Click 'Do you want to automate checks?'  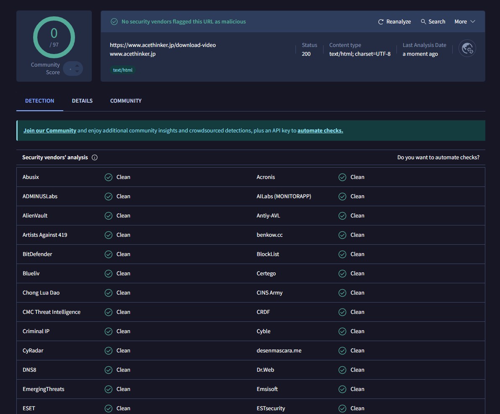tap(438, 158)
